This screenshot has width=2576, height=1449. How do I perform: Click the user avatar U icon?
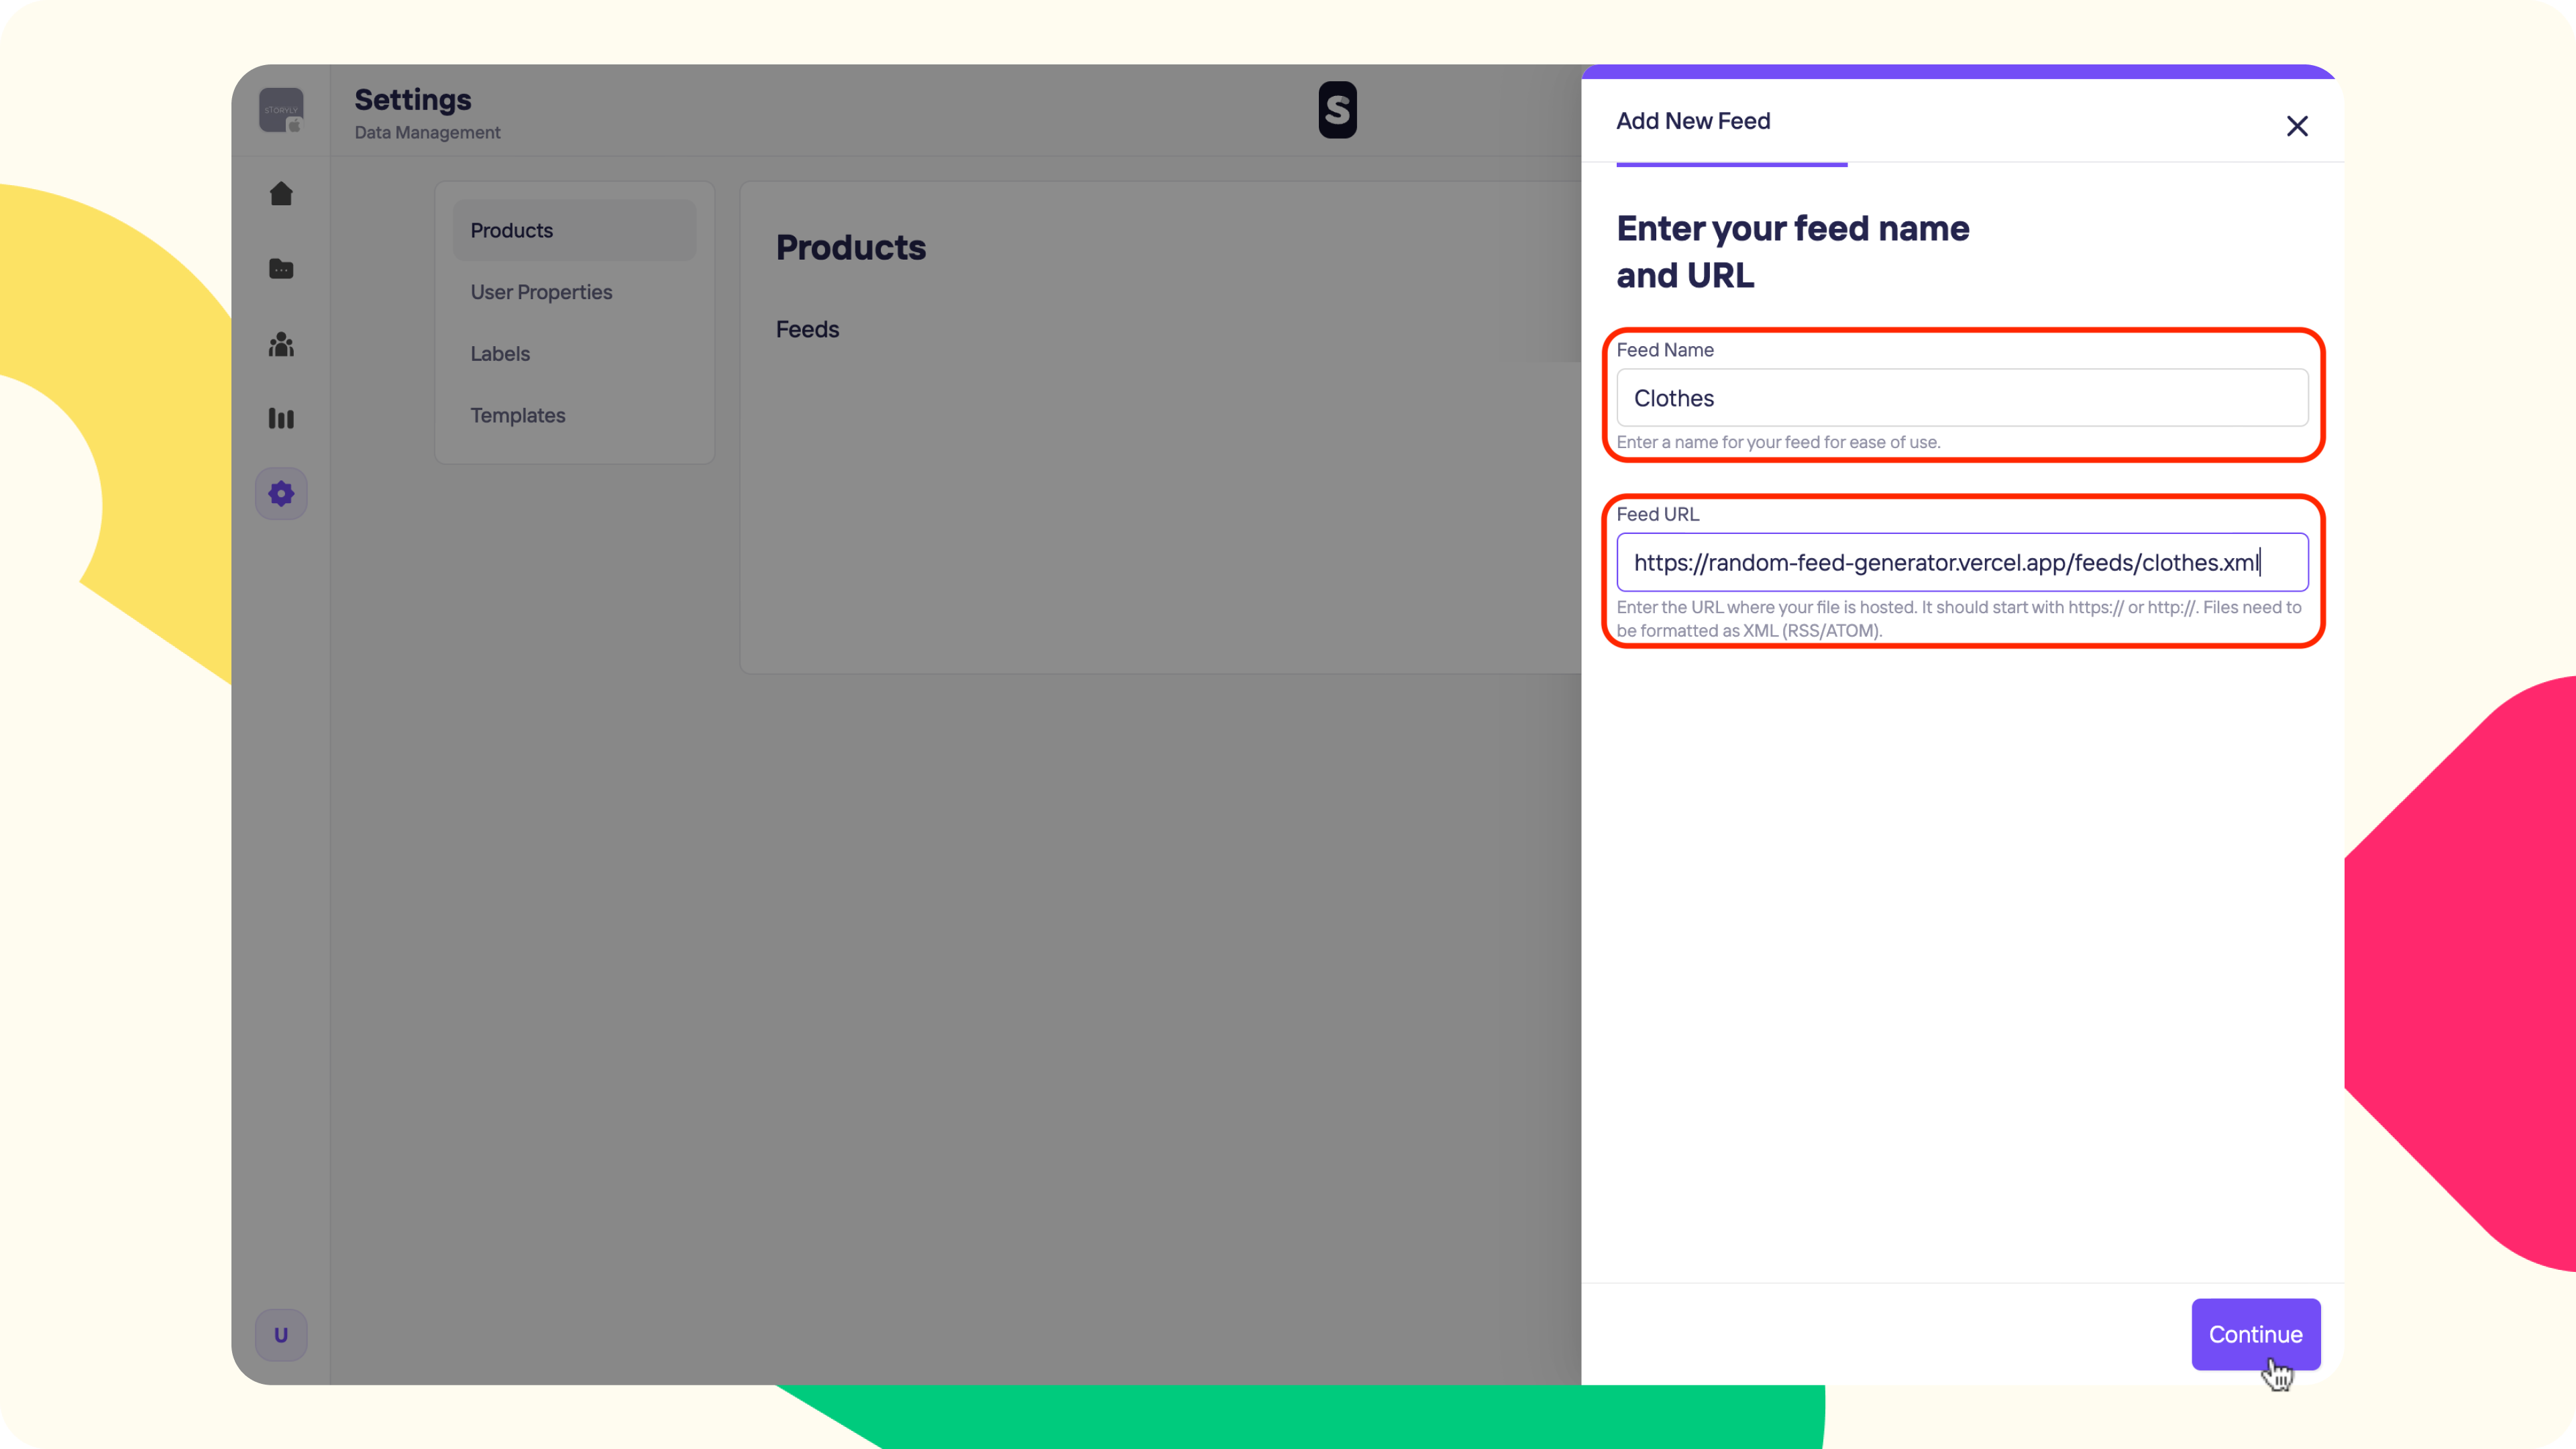click(281, 1335)
